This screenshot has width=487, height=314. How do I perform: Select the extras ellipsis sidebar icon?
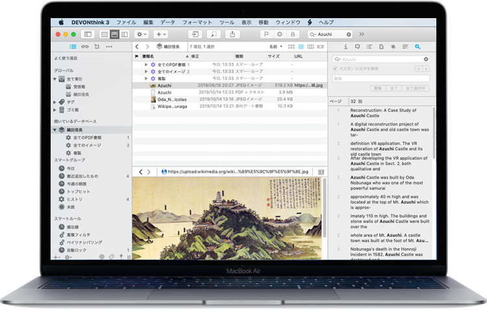[x=108, y=47]
